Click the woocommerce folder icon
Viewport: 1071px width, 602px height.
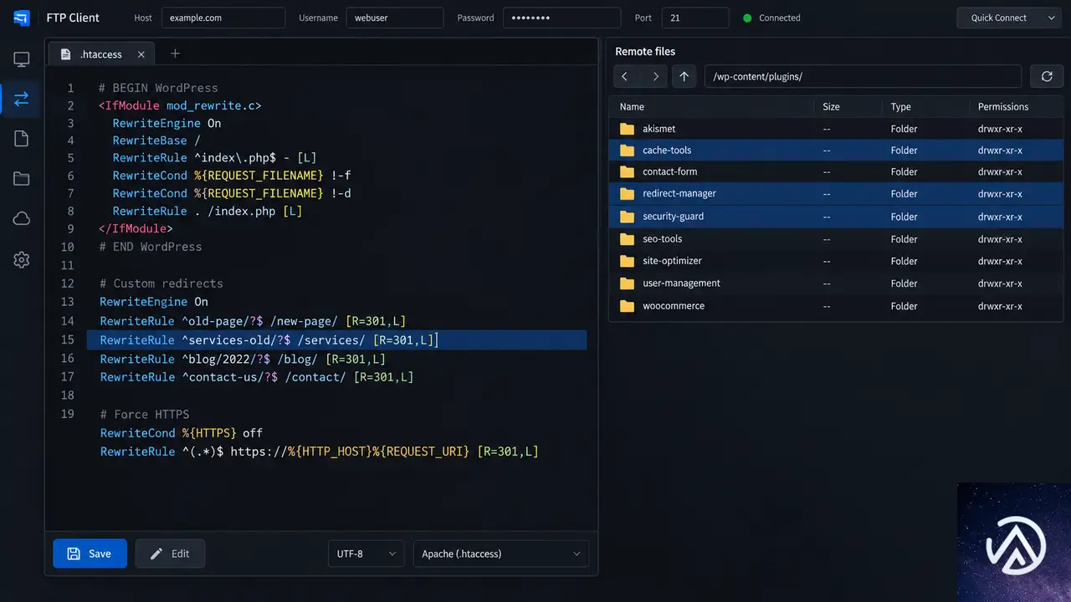pos(628,306)
